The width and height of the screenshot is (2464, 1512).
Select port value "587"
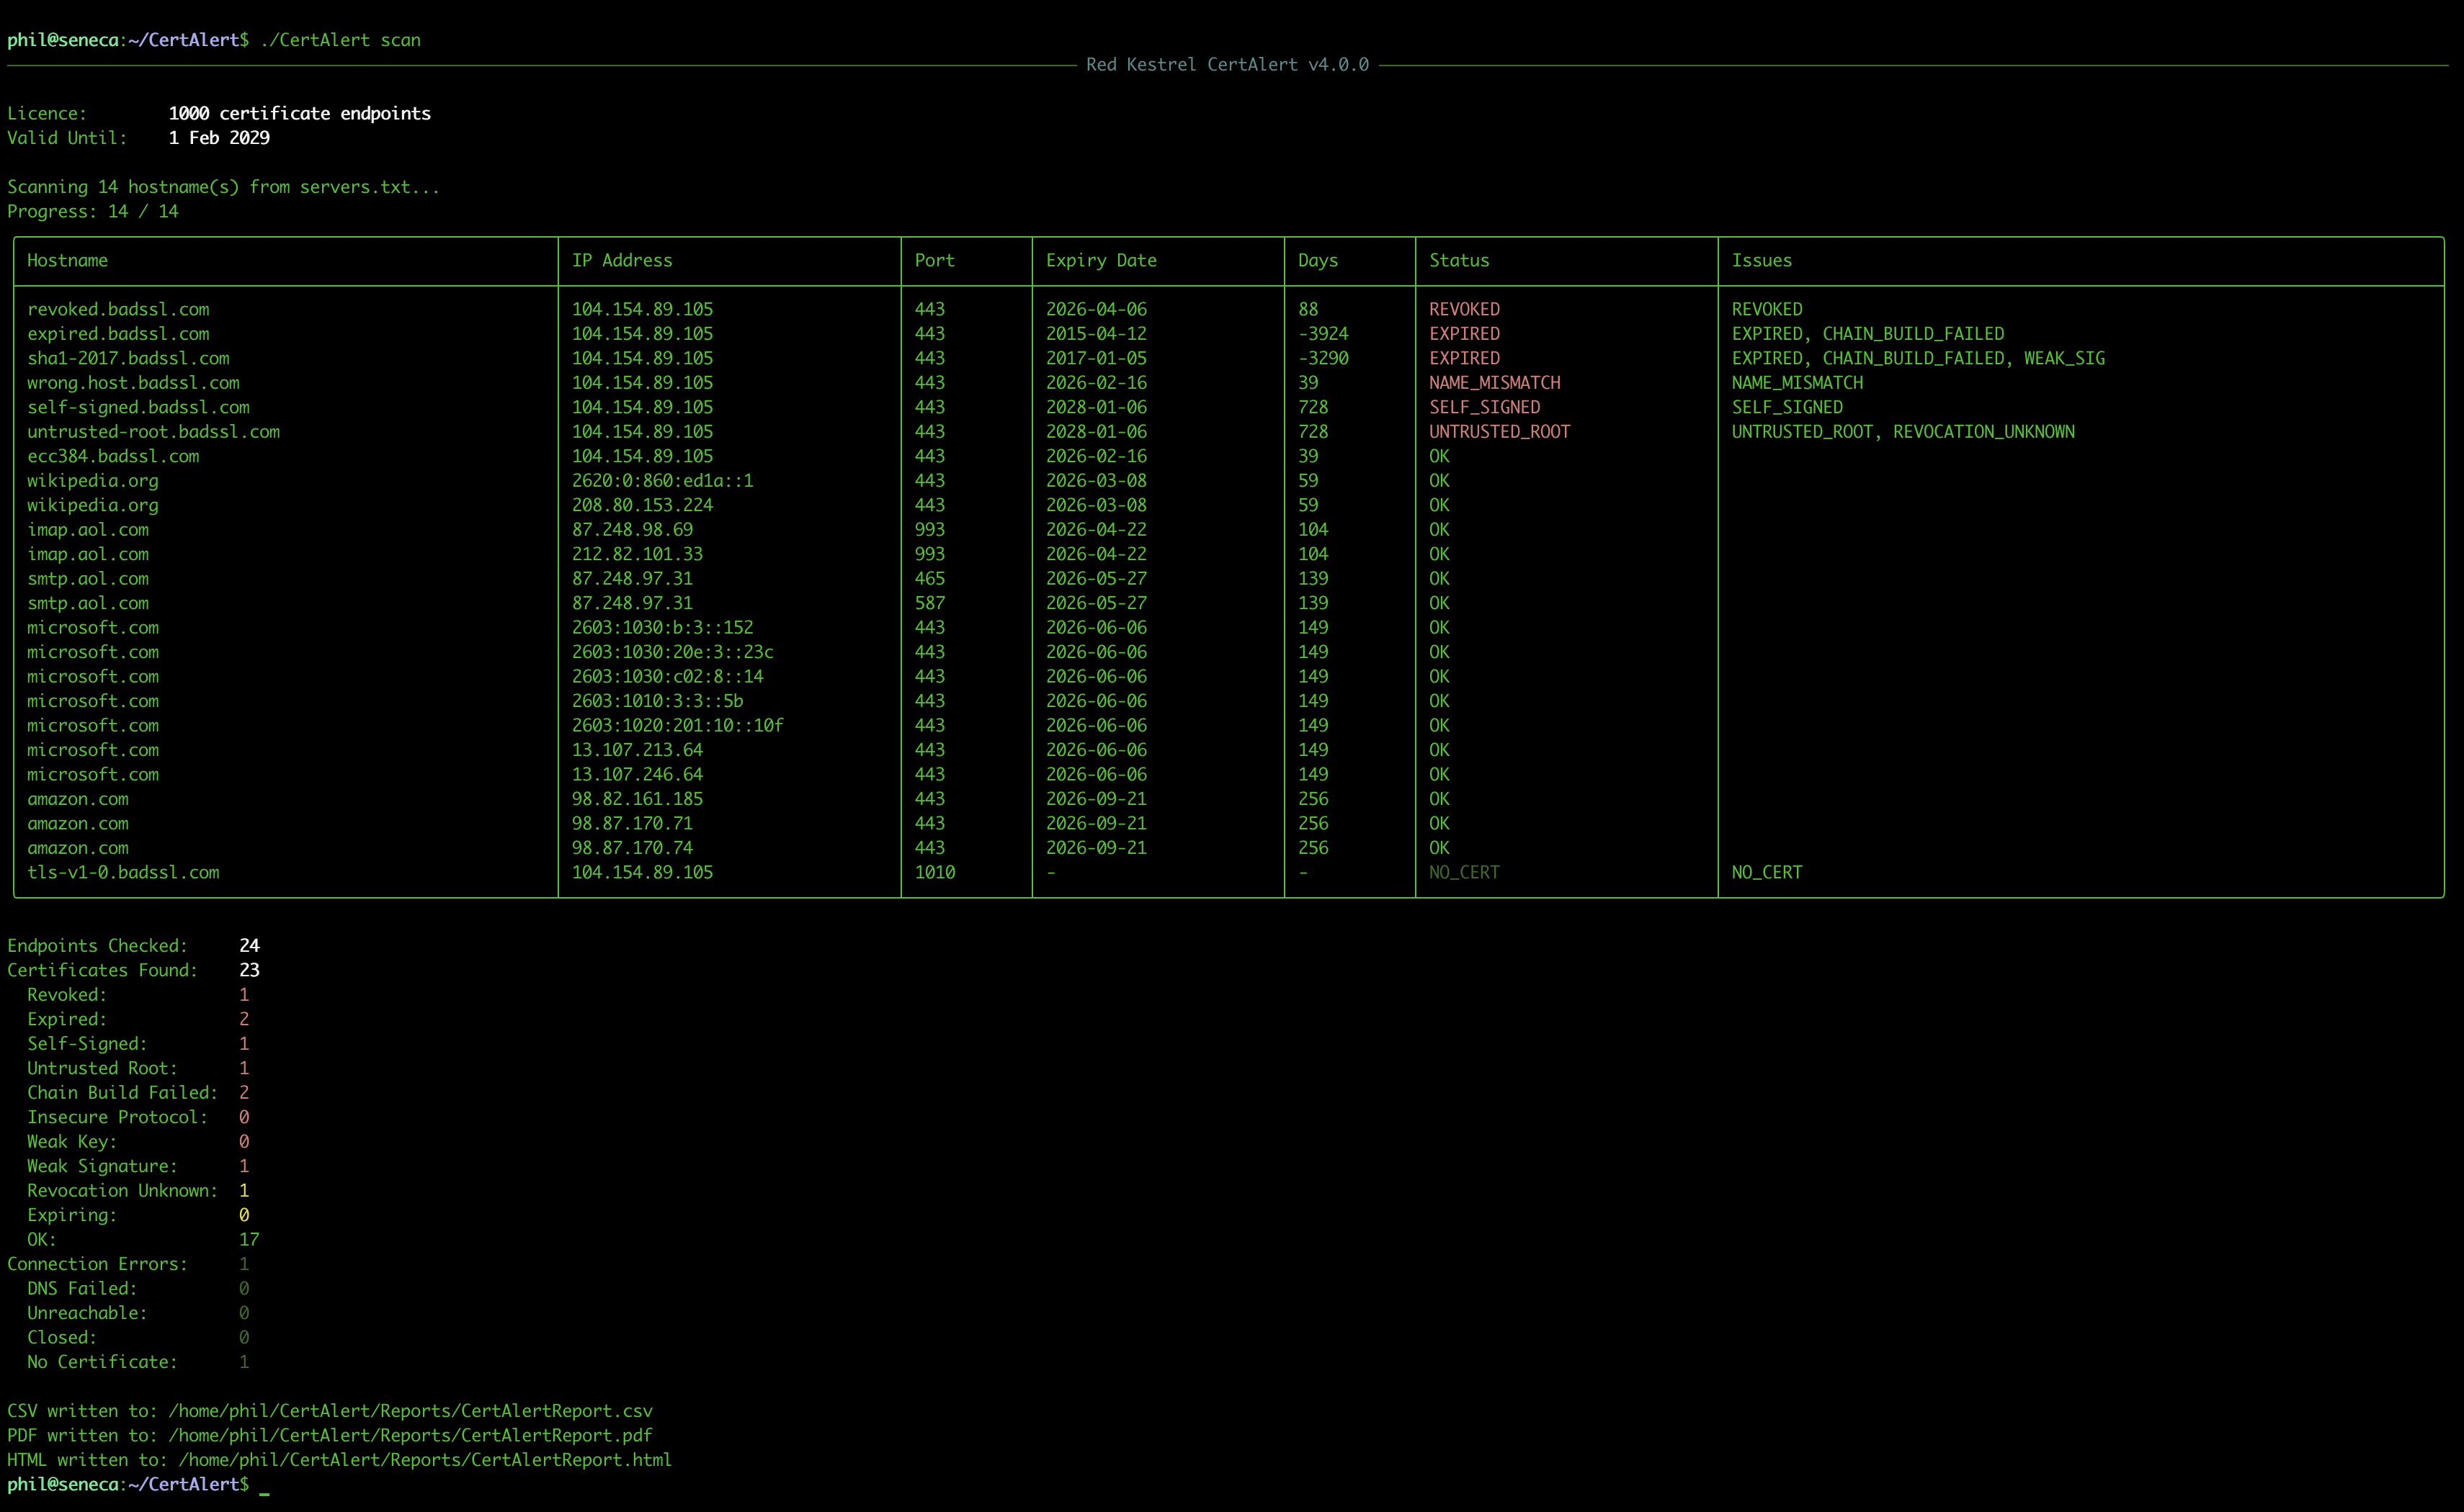929,603
